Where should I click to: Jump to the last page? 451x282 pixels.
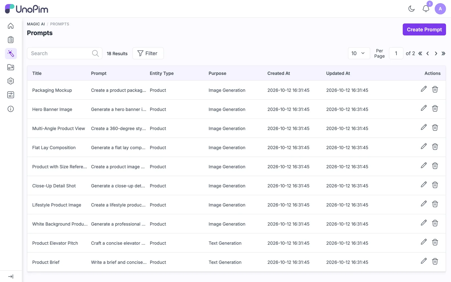(443, 54)
